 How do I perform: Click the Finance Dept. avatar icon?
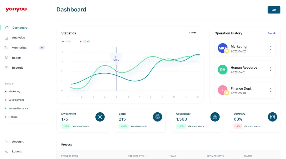[222, 90]
